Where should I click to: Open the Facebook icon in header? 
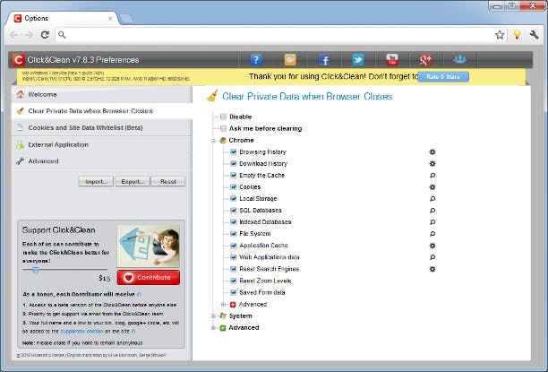point(324,60)
